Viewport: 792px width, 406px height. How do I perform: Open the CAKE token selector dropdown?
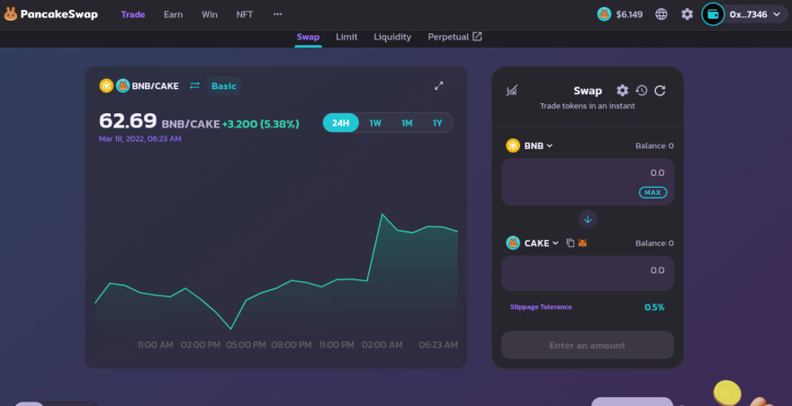pyautogui.click(x=542, y=243)
